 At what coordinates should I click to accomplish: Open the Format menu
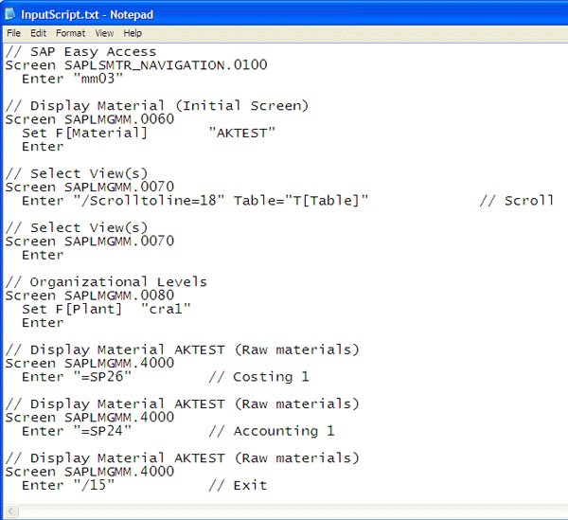(x=70, y=33)
